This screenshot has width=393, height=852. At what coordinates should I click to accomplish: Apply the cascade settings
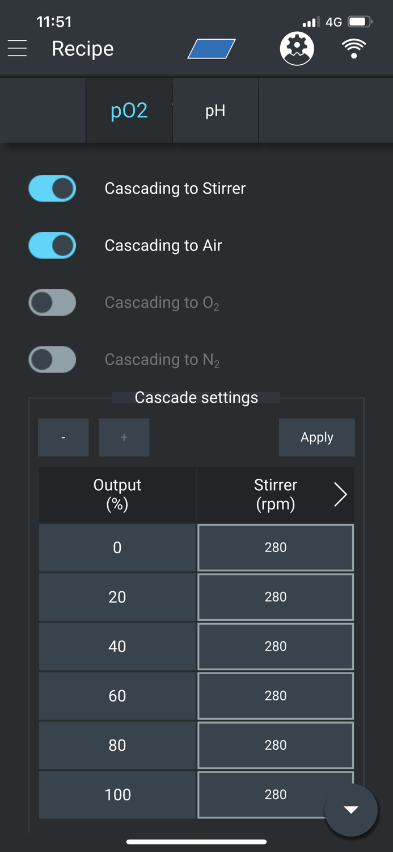[x=316, y=437]
